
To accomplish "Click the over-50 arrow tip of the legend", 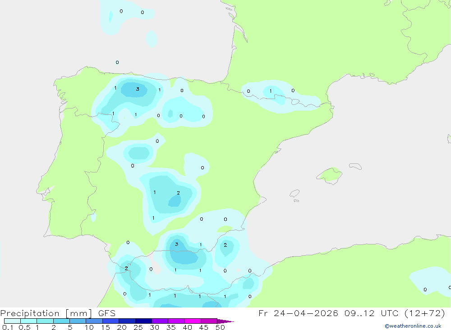I will [x=225, y=321].
